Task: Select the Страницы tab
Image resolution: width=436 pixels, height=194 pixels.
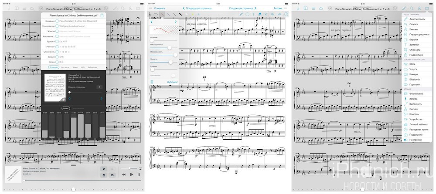Action: pos(53,67)
